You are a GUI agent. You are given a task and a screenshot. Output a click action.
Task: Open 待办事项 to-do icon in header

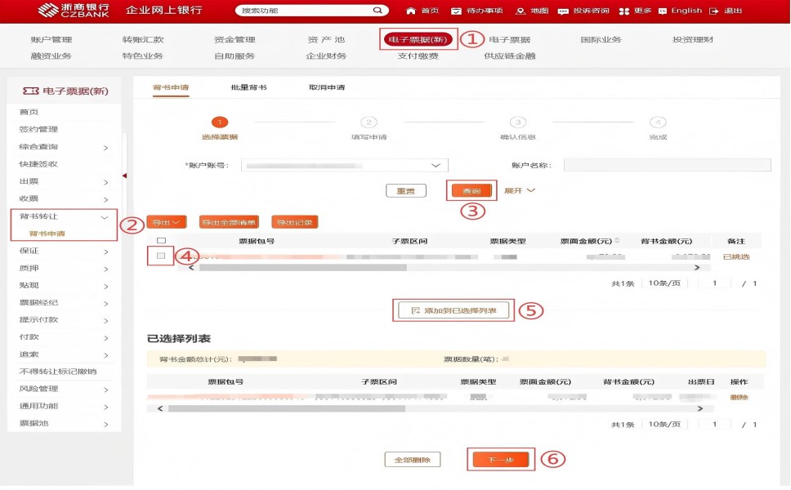pyautogui.click(x=456, y=11)
